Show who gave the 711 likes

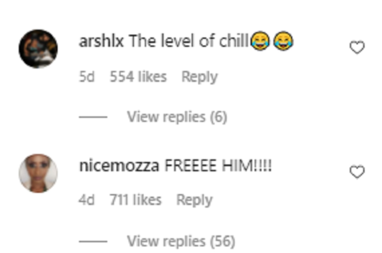(136, 200)
